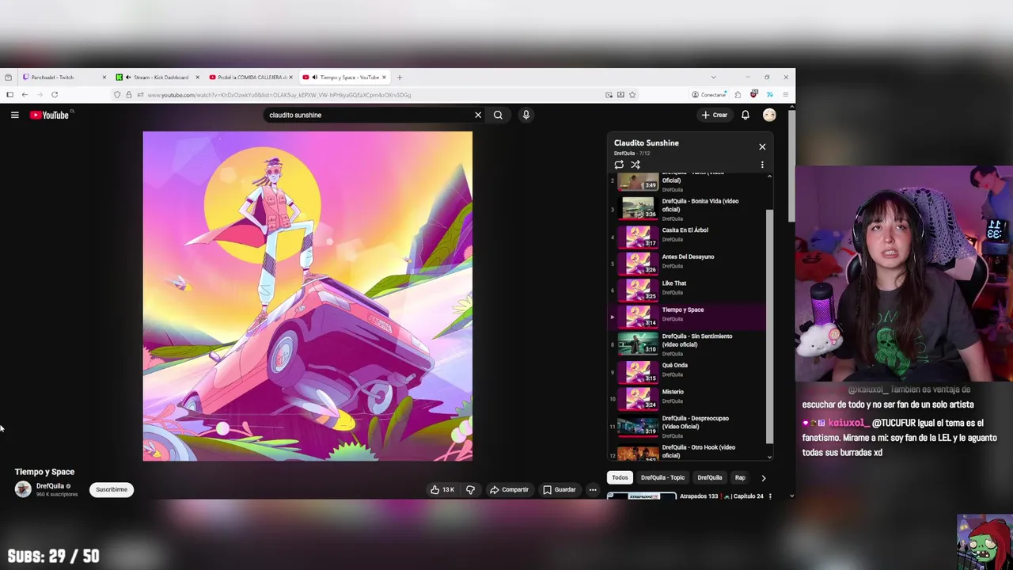Subscribe to DrefQuila with Suscribirme
The width and height of the screenshot is (1013, 570).
112,489
